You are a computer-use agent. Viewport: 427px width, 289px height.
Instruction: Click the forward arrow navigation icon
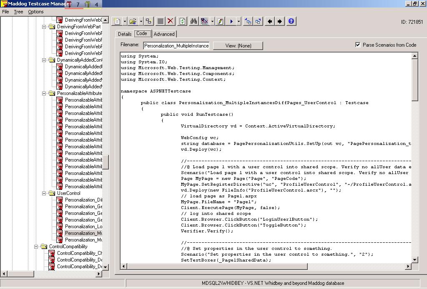[279, 21]
